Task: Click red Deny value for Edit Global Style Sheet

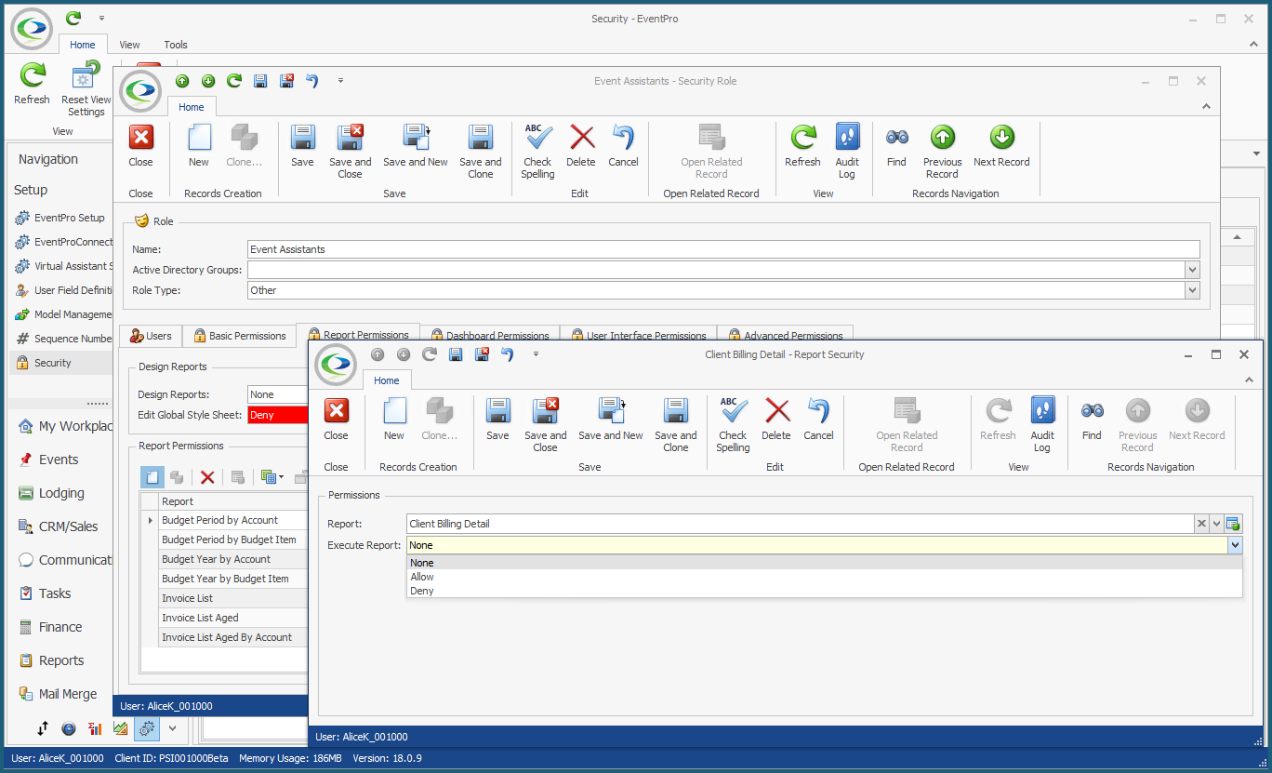Action: point(278,415)
